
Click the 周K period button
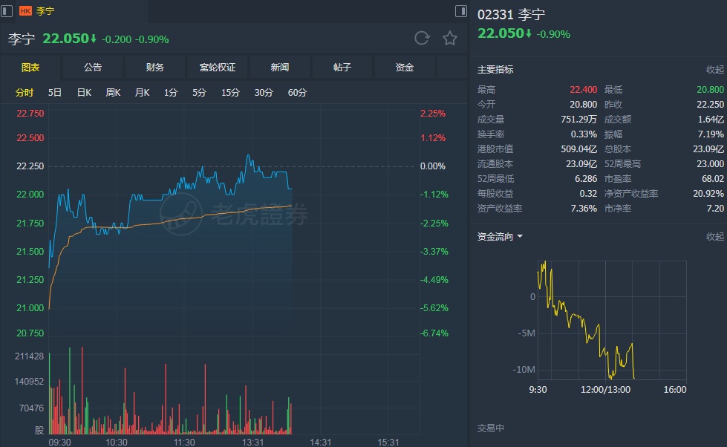click(113, 93)
